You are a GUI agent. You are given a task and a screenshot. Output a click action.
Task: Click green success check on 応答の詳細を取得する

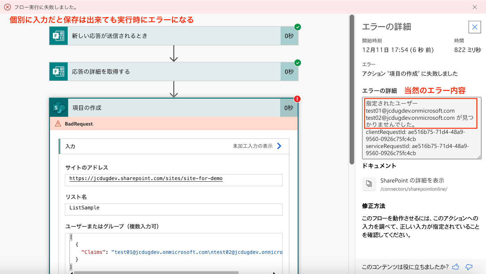click(x=298, y=63)
